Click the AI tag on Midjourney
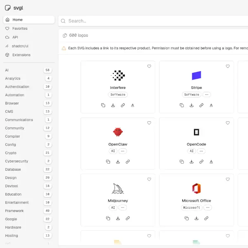The height and width of the screenshot is (248, 248). coord(113,207)
